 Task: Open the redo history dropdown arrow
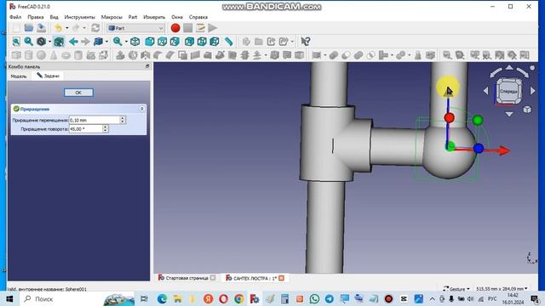[x=84, y=28]
